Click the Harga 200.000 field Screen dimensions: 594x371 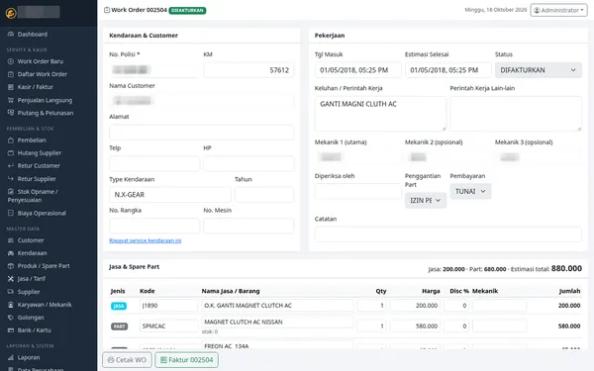coord(415,306)
